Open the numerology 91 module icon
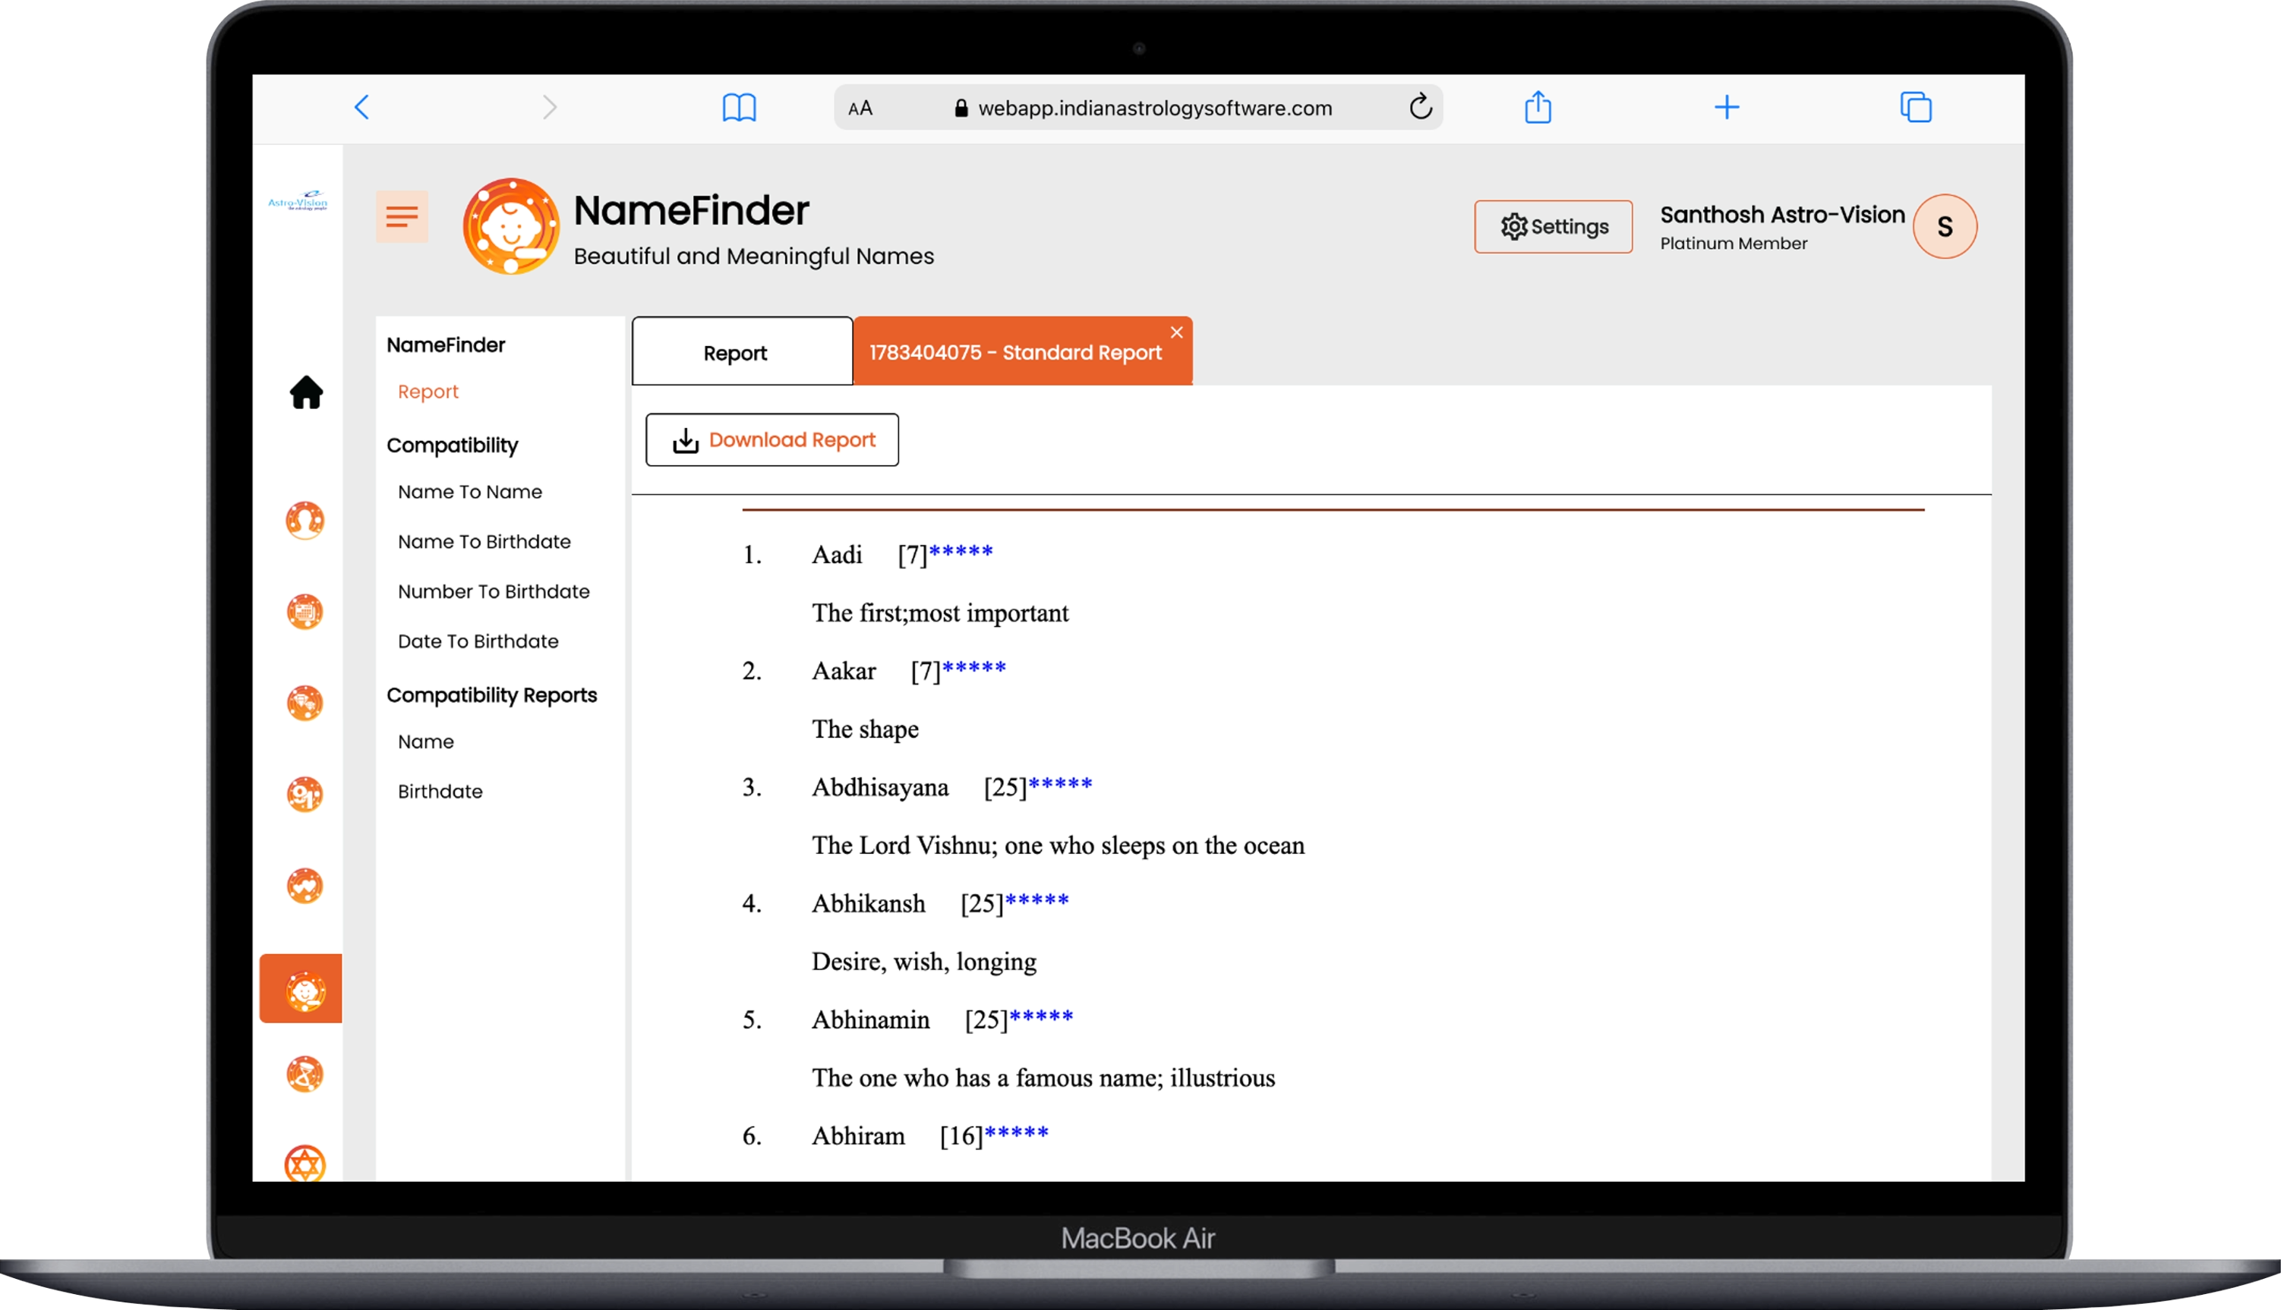 [305, 795]
